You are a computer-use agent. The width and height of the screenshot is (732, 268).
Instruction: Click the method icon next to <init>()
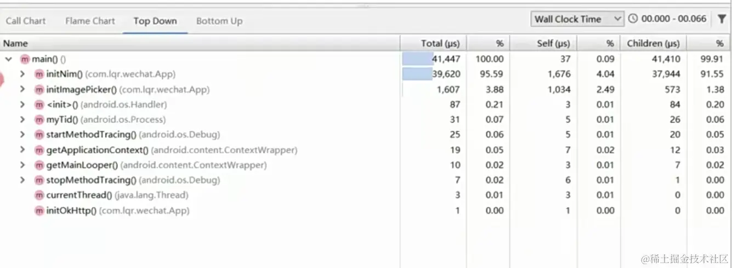(x=39, y=104)
